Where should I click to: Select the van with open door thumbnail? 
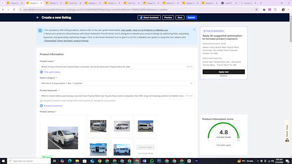tap(98, 149)
